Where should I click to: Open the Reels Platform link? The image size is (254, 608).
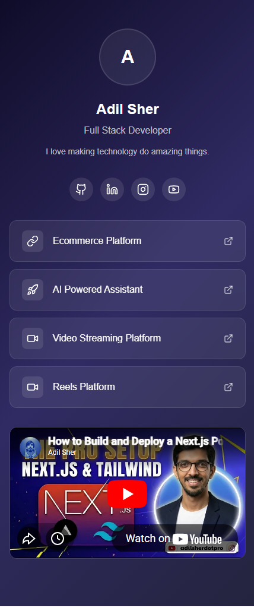[x=128, y=387]
